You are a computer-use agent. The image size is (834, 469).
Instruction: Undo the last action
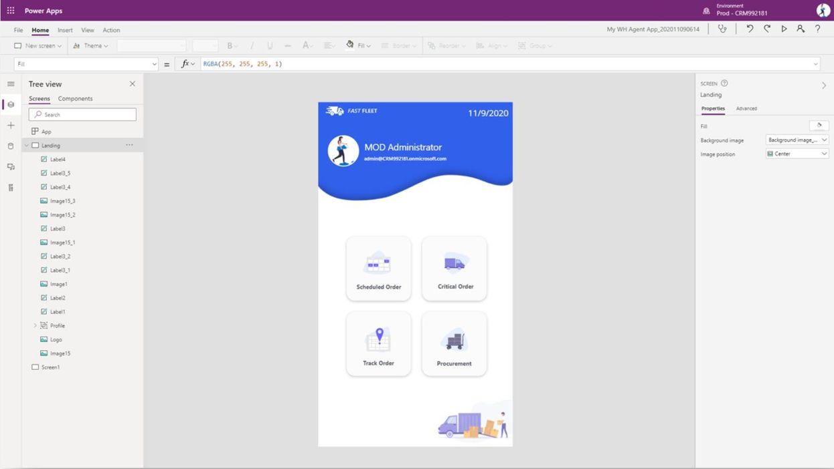[750, 29]
